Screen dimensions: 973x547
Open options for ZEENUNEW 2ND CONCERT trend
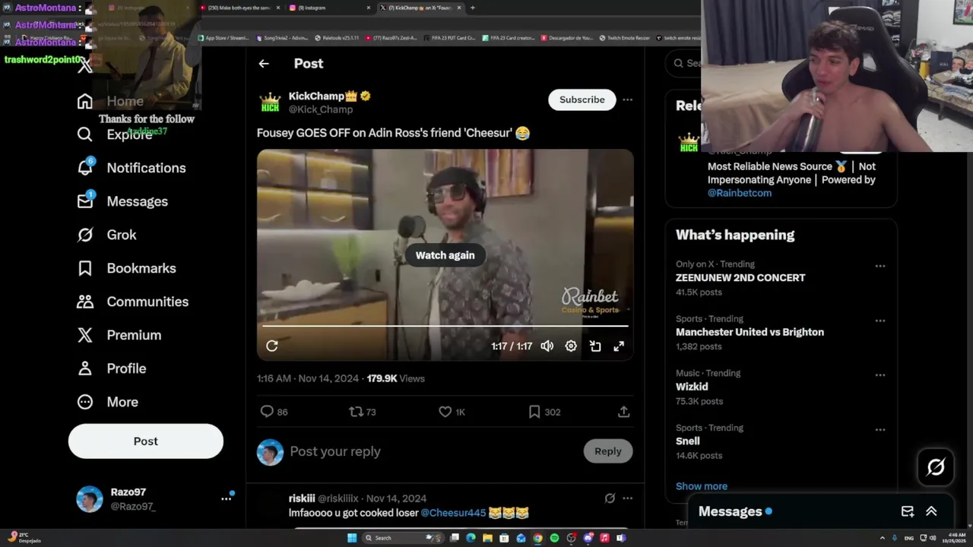[880, 266]
